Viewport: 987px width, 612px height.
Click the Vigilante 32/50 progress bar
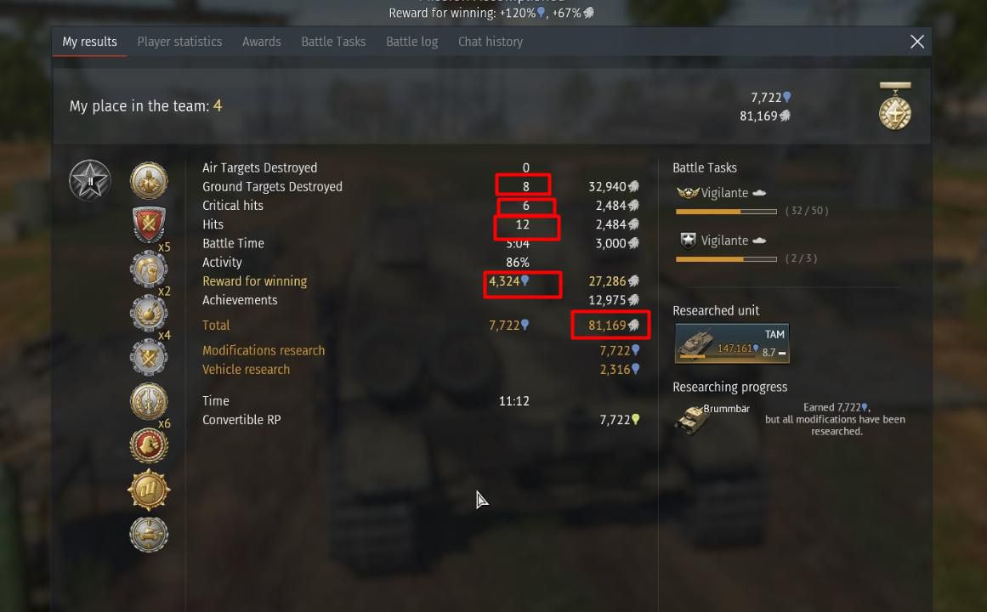pos(726,212)
